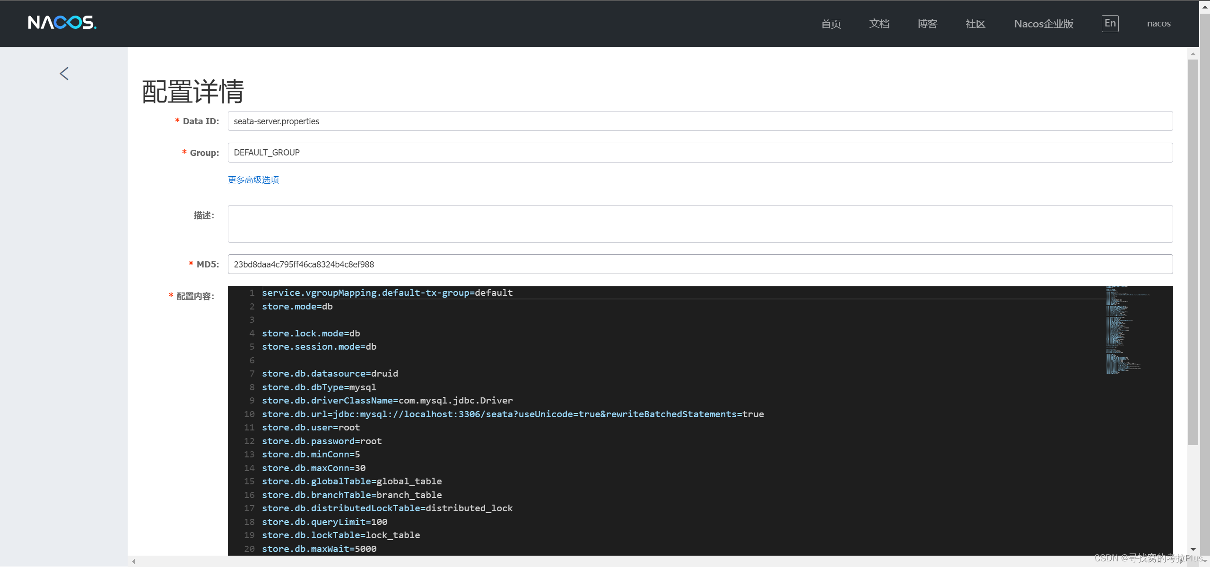Open the 博客 menu item
This screenshot has width=1210, height=567.
point(927,24)
